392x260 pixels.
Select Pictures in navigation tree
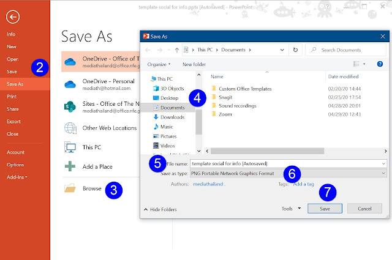(x=165, y=136)
